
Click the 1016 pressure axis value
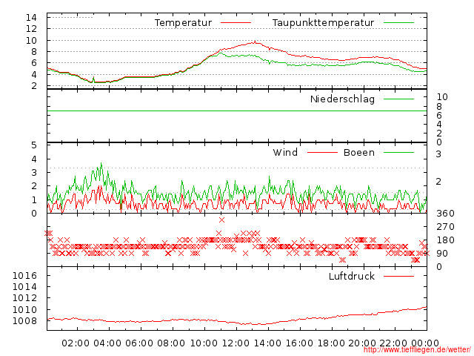tap(25, 276)
